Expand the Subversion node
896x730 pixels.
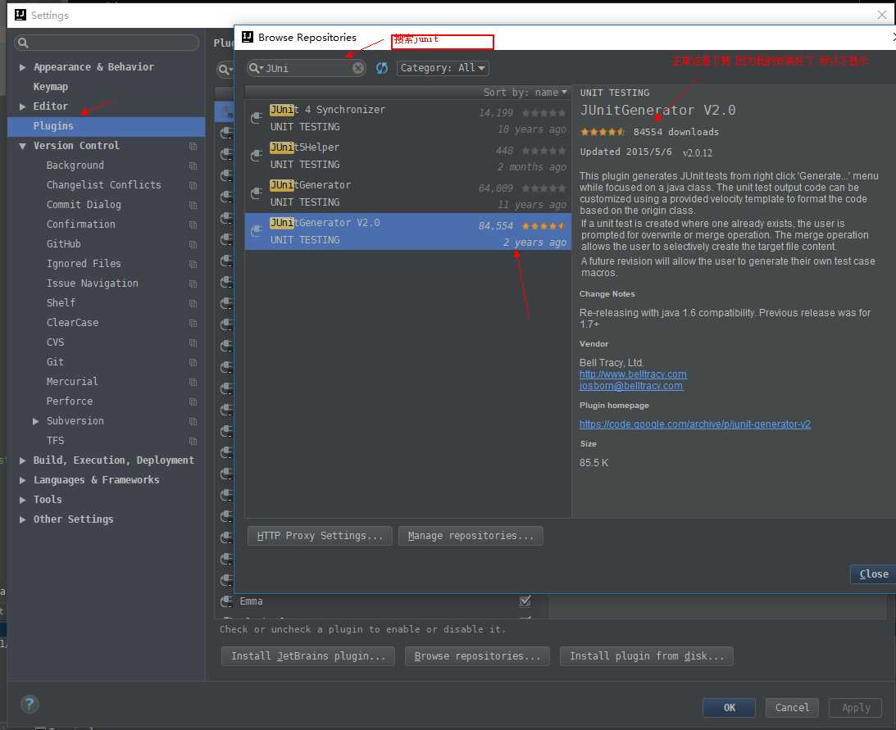tap(35, 422)
